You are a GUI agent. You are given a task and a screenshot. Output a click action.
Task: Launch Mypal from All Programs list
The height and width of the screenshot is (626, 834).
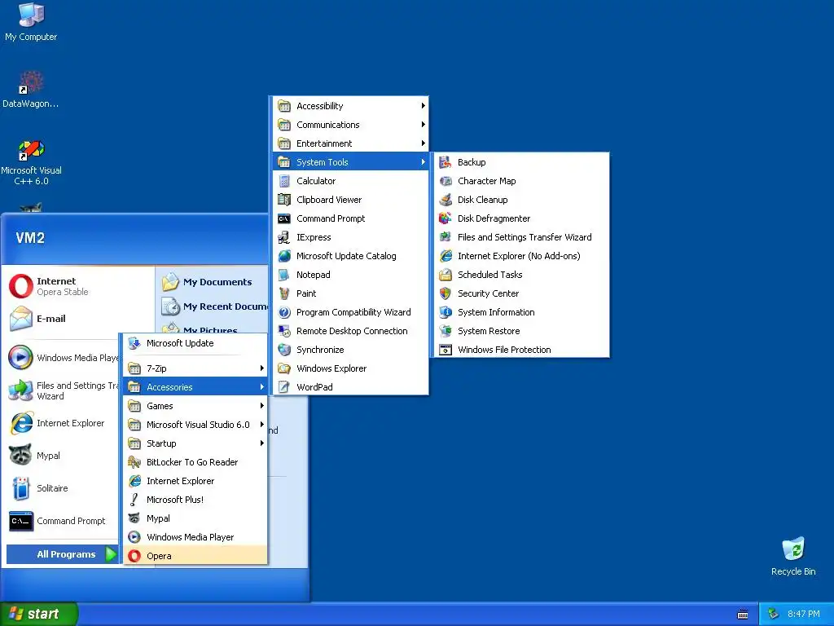pyautogui.click(x=195, y=518)
